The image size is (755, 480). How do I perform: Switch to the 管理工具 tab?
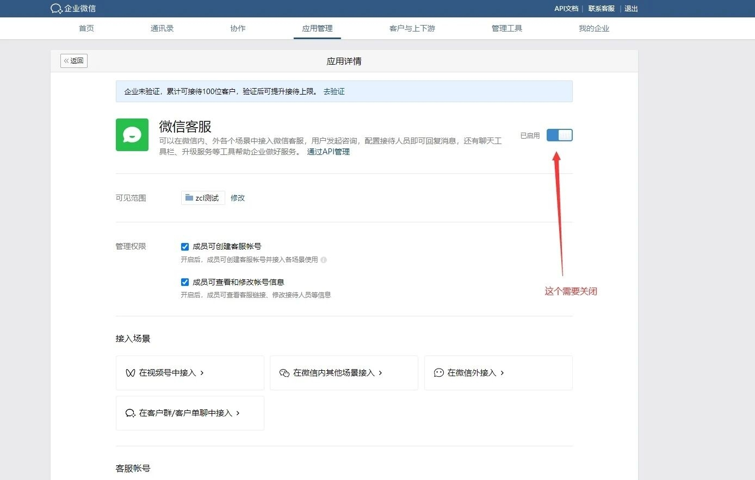pyautogui.click(x=507, y=28)
